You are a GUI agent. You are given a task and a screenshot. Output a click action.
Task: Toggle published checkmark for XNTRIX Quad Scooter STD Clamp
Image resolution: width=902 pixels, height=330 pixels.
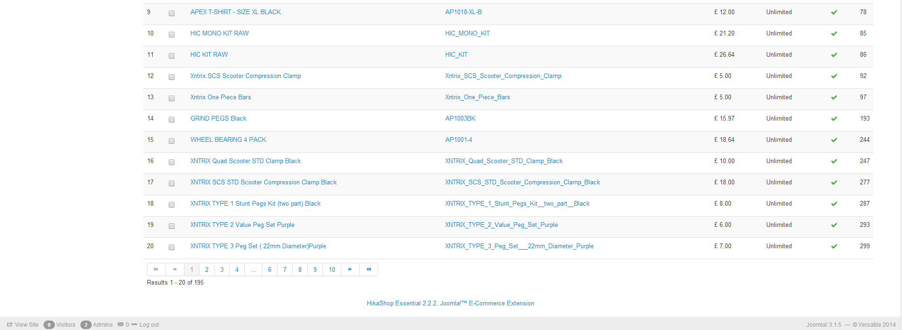[834, 161]
